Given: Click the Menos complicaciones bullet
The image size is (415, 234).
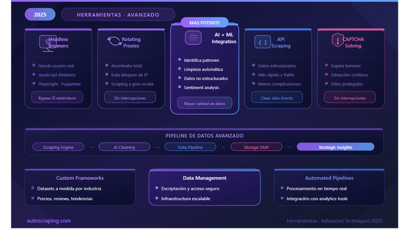Looking at the screenshot, I should pos(279,84).
